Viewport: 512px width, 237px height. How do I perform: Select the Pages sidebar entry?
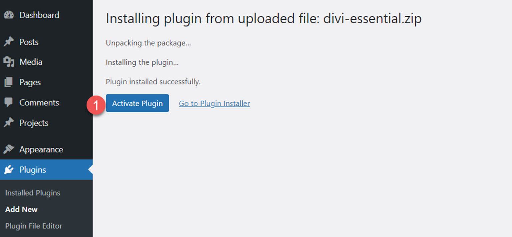click(30, 82)
